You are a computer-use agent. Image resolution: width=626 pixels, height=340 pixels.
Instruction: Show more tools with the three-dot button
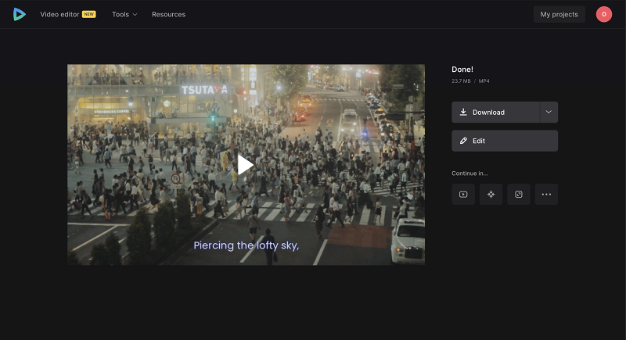click(x=546, y=195)
